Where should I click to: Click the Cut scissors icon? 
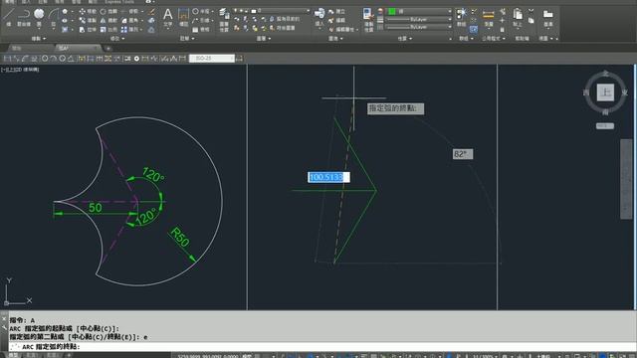click(x=531, y=11)
